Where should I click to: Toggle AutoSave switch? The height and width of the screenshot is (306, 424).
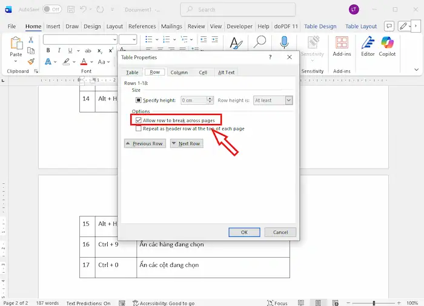(52, 10)
